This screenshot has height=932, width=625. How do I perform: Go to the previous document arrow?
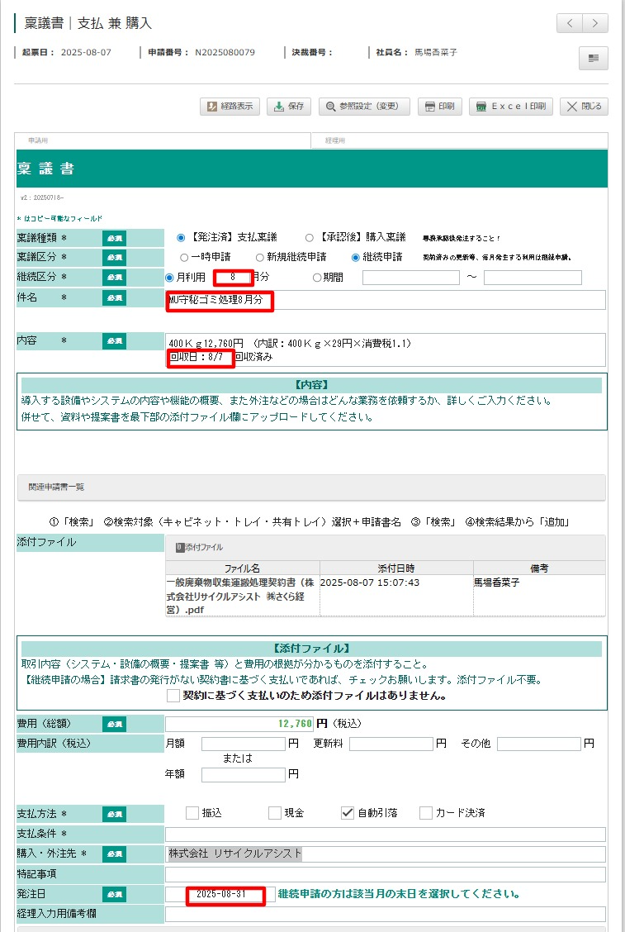(x=569, y=23)
